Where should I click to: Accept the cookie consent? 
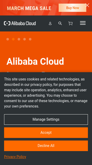click(x=46, y=133)
